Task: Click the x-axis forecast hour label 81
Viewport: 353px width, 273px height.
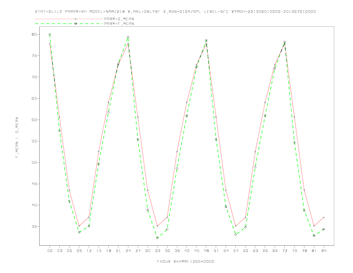Action: [x=314, y=251]
